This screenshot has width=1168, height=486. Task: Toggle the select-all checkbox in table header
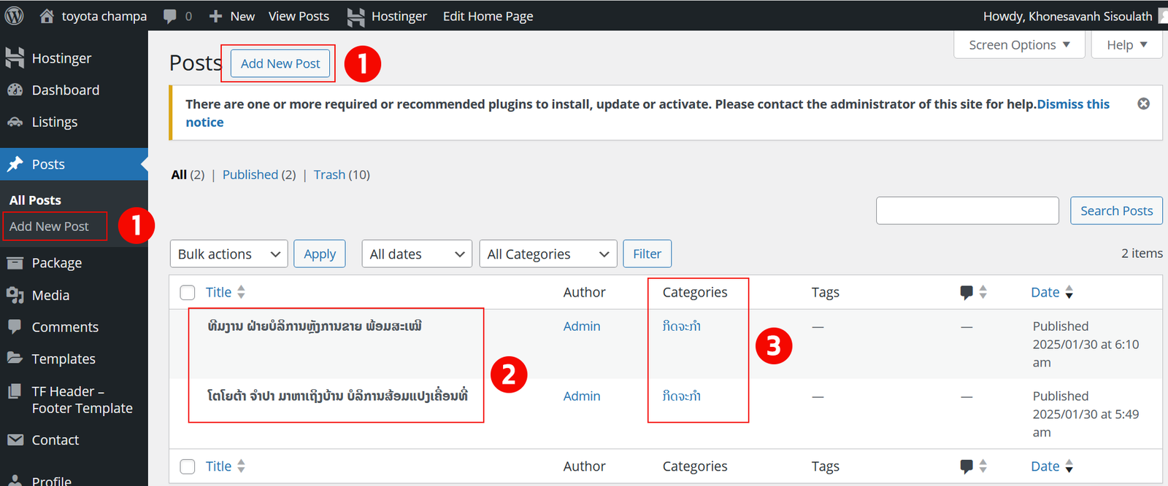click(188, 292)
